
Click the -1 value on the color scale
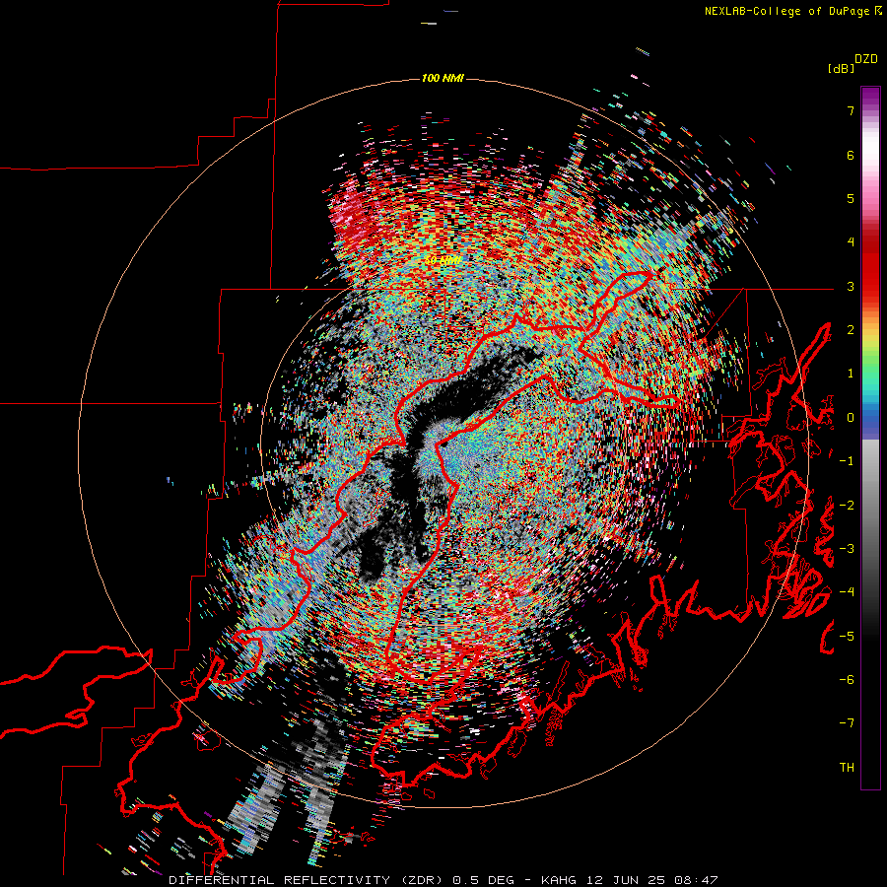coord(847,461)
